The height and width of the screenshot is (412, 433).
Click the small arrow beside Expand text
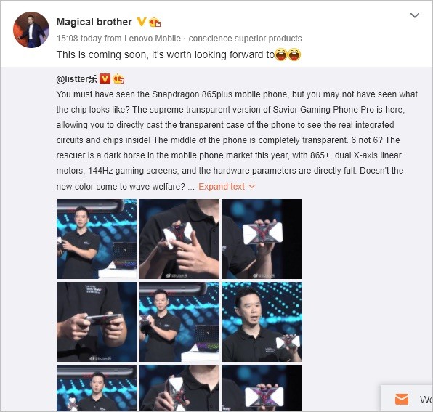tap(251, 187)
